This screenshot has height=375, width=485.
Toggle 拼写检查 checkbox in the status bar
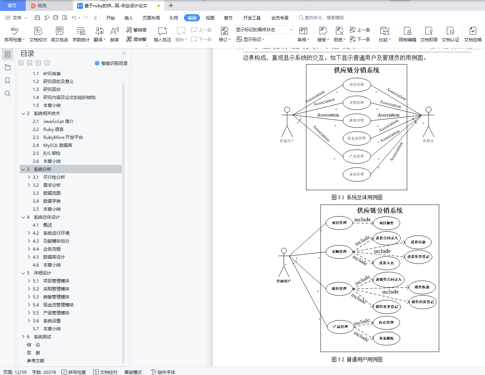(74, 372)
